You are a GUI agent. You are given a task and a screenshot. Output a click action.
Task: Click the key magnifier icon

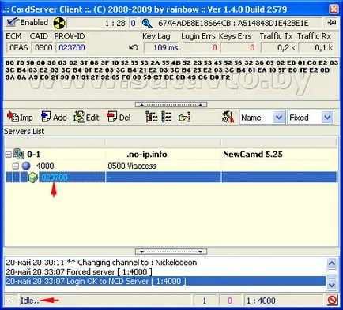point(147,24)
